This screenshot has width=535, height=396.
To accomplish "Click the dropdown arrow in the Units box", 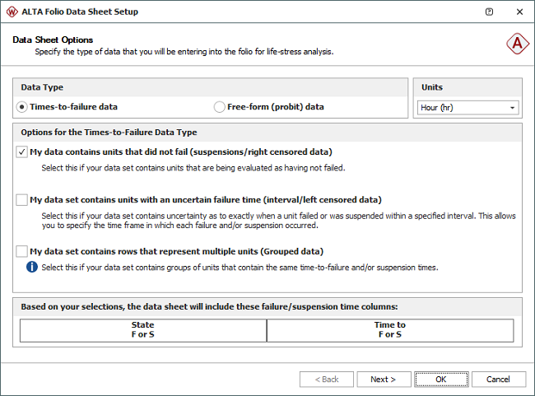I will pyautogui.click(x=513, y=108).
